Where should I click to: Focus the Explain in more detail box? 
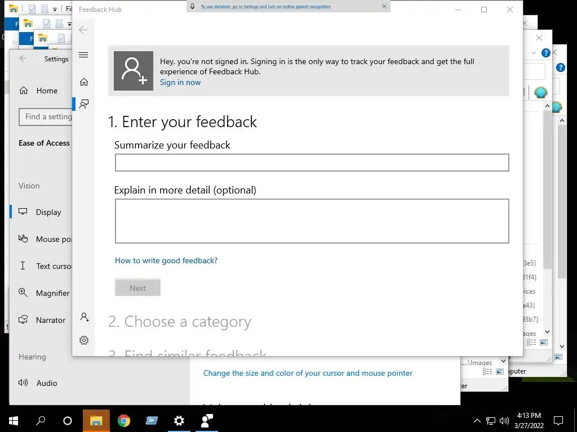click(x=312, y=221)
